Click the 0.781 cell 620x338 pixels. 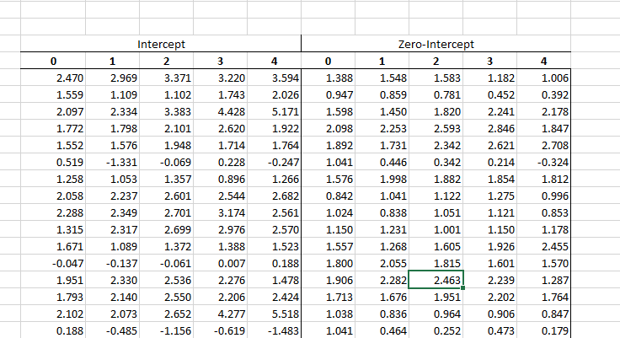(x=436, y=94)
